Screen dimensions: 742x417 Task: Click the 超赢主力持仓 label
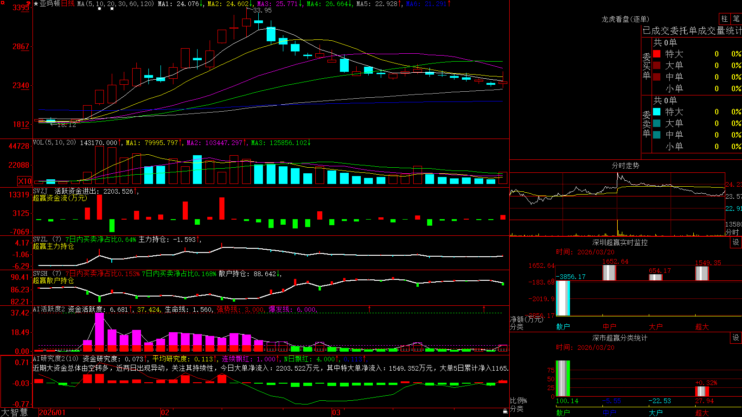[53, 246]
